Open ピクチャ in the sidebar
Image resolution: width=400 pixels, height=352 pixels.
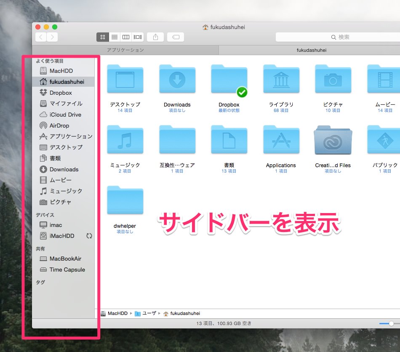coord(63,202)
